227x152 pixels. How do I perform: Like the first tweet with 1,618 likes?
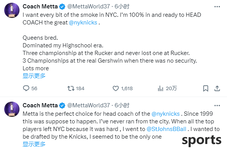(x=122, y=88)
